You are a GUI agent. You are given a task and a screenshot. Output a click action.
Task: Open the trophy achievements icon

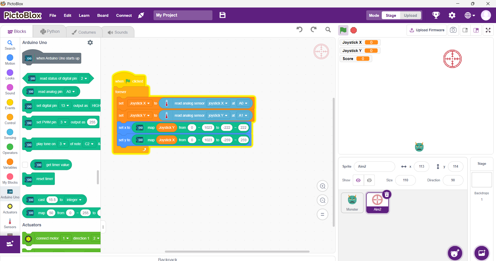pos(436,15)
